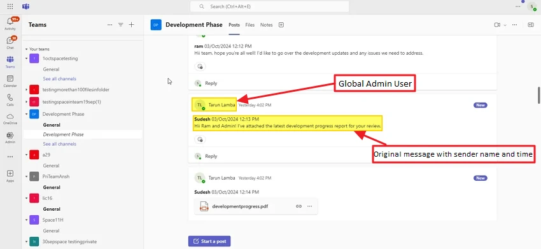
Task: Show more apps ellipsis in sidebar
Action: (x=10, y=157)
